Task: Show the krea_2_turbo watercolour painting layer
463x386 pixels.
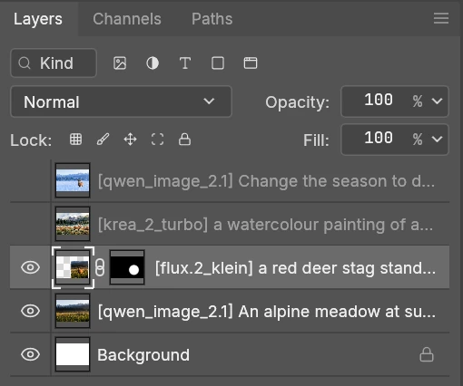Action: point(30,224)
